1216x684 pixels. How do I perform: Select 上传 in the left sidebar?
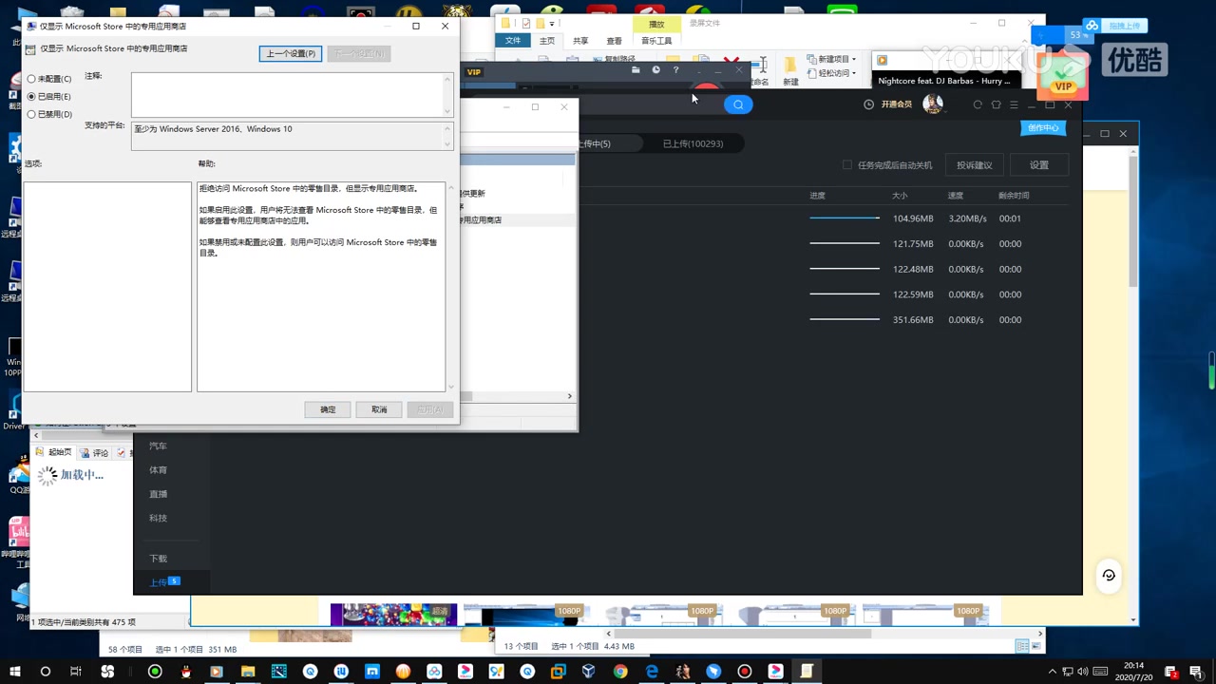point(159,581)
